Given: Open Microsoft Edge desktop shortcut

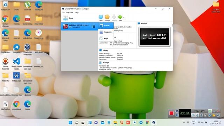Looking at the screenshot, I should tap(6, 35).
